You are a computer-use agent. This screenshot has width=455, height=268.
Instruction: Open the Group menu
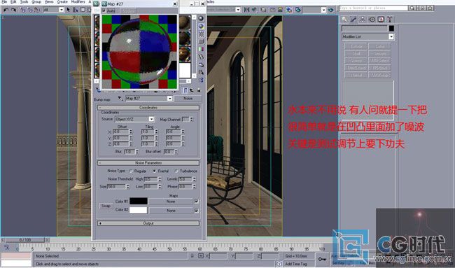[x=36, y=1]
